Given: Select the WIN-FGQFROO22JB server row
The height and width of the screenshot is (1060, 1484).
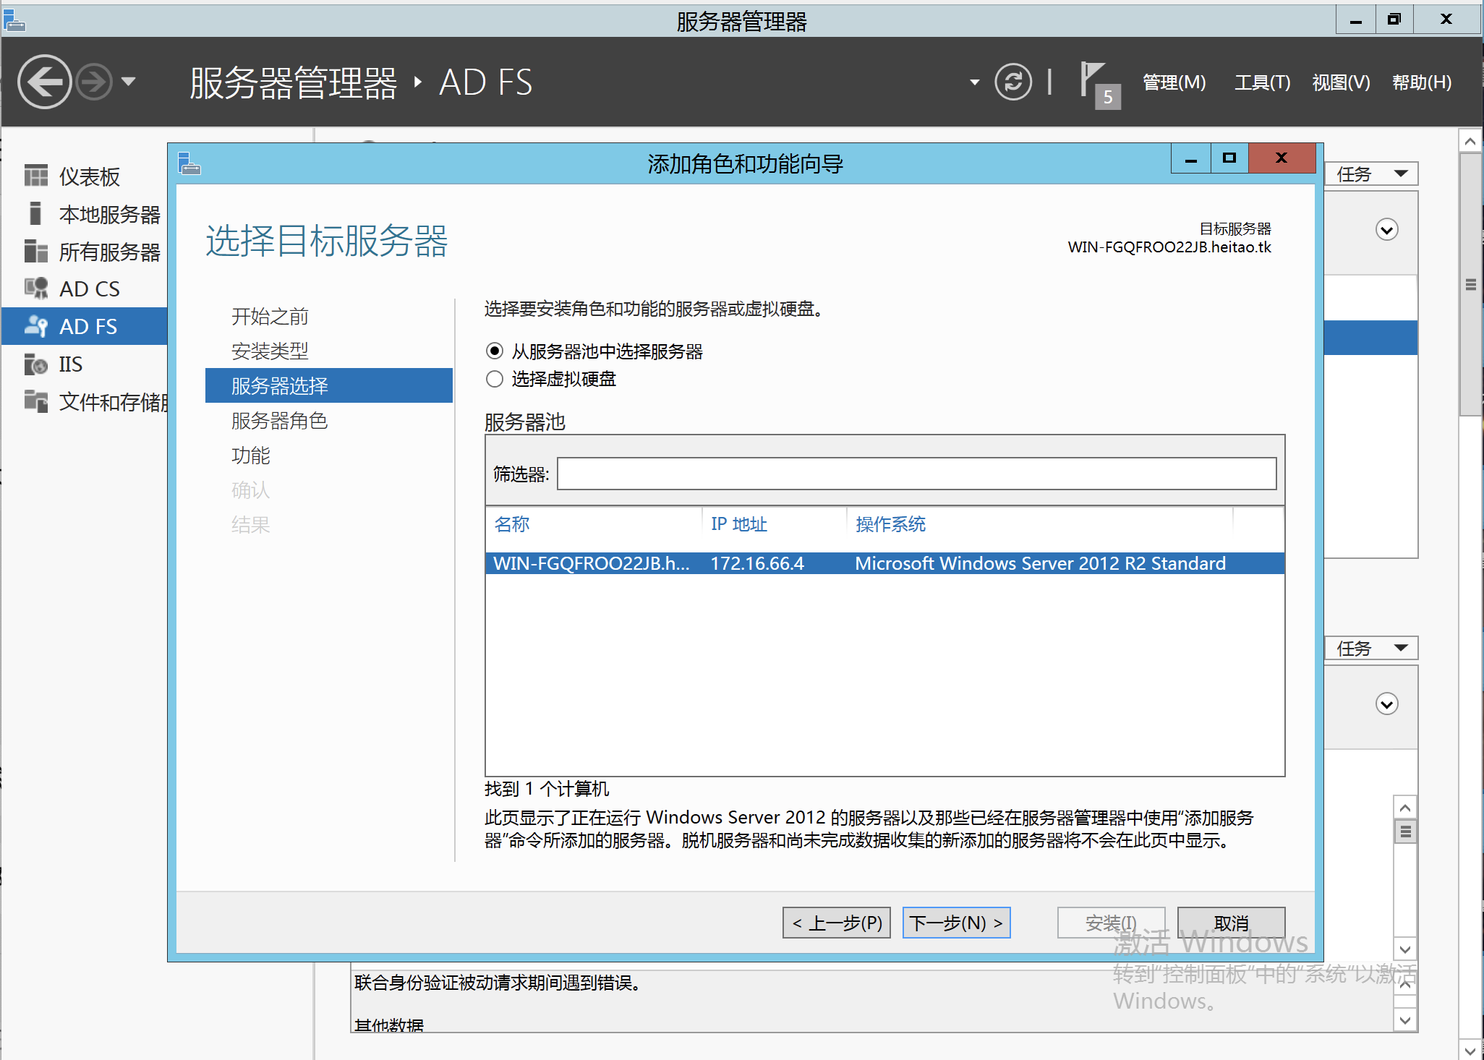Looking at the screenshot, I should pos(884,563).
